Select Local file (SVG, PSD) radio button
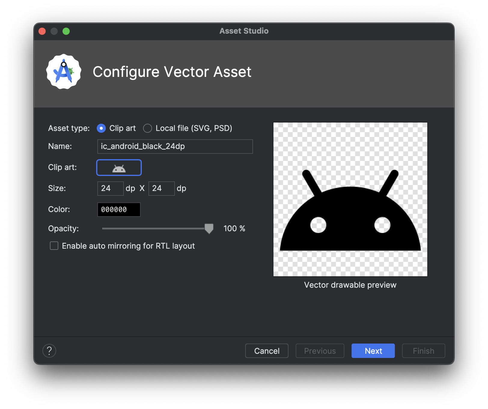 148,128
